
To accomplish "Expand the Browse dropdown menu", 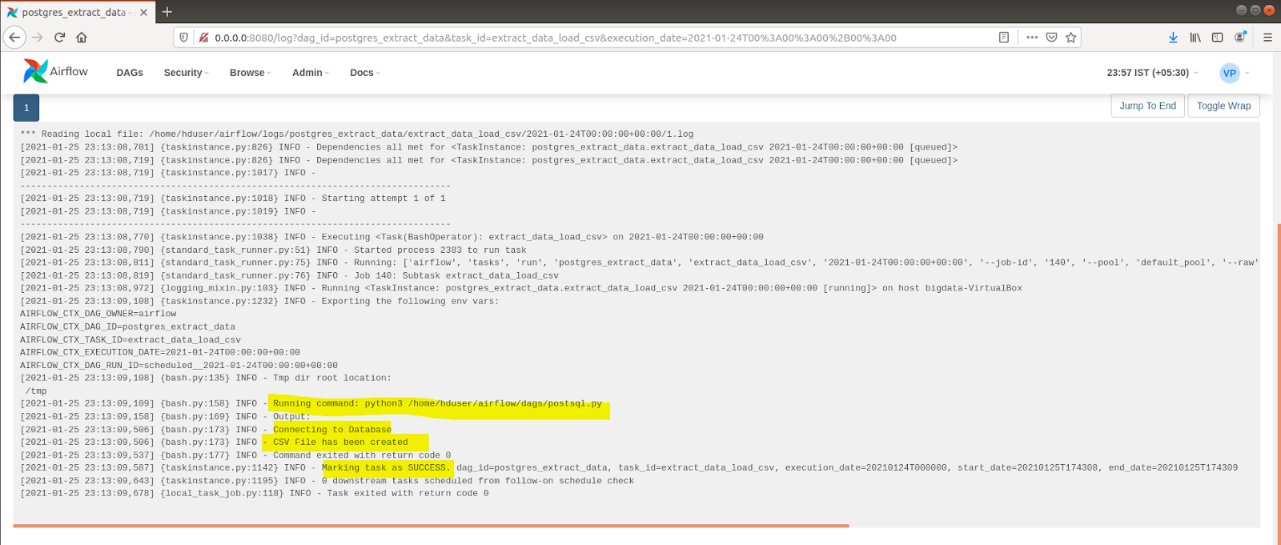I will [x=250, y=73].
